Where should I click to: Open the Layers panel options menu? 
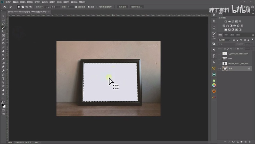[x=252, y=35]
